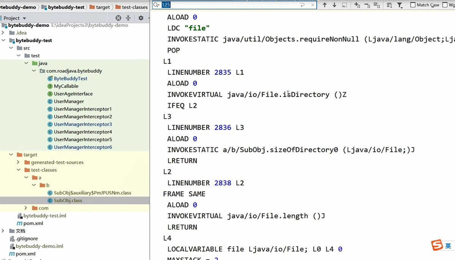Screen dimensions: 455x260
Task: Click Select all occurrences icon
Action: pos(377,5)
